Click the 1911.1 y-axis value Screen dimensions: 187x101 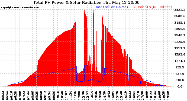(x=180, y=48)
